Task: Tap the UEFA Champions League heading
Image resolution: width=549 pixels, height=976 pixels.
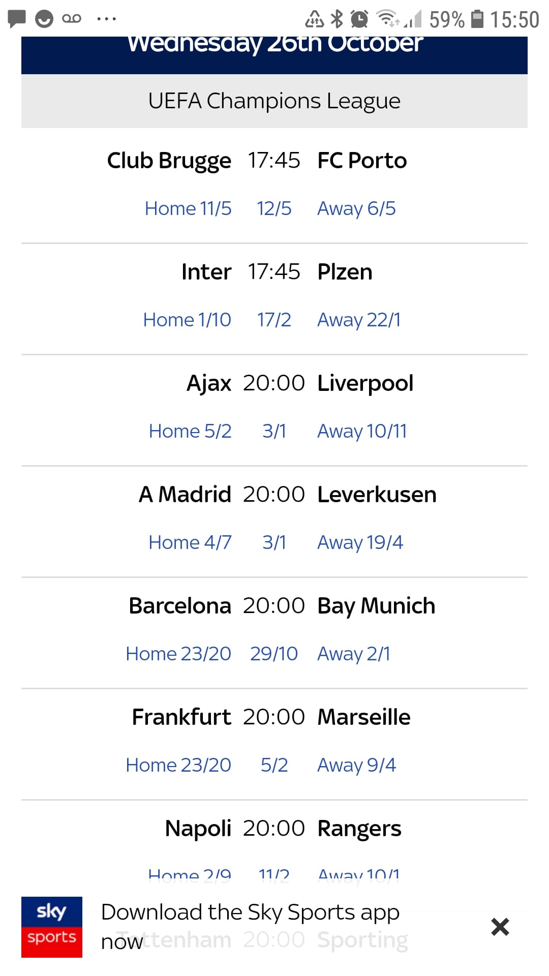Action: point(274,101)
